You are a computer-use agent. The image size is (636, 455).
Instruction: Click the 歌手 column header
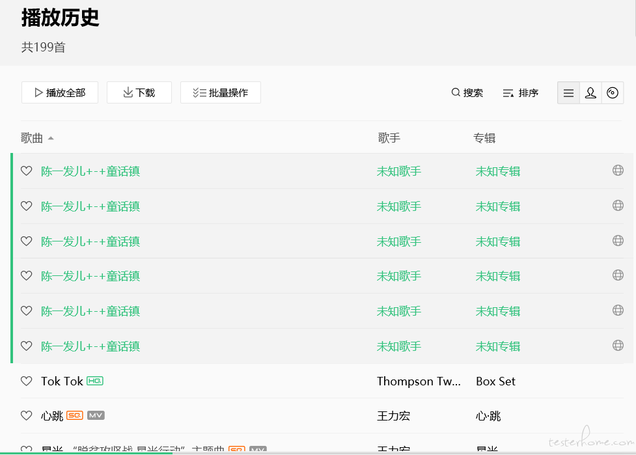pos(389,138)
